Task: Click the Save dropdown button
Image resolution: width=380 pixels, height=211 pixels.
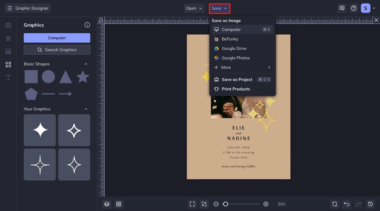Action: 219,8
